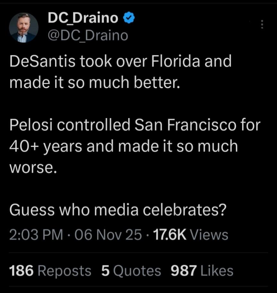Click the blue verified checkmark badge
This screenshot has width=277, height=293.
(x=127, y=18)
